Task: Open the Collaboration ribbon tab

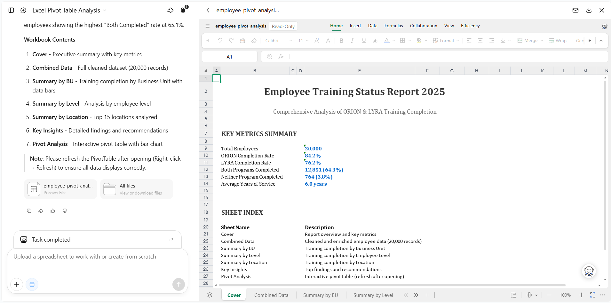Action: coord(424,26)
